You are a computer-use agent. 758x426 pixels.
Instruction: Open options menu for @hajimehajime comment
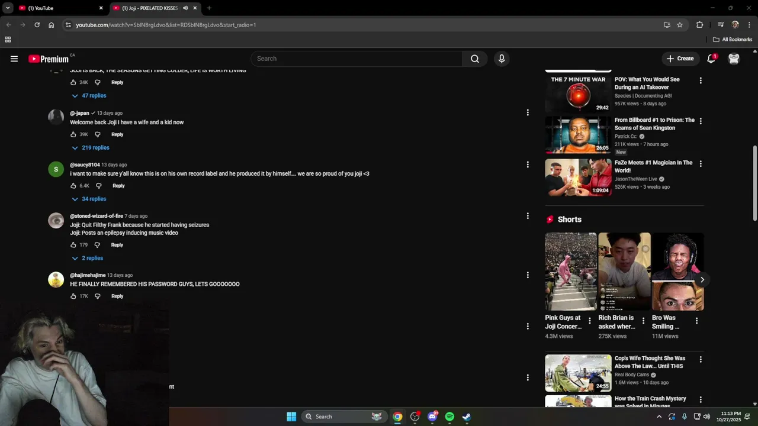528,275
